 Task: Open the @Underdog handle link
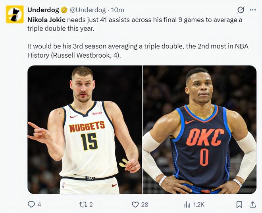tap(88, 10)
